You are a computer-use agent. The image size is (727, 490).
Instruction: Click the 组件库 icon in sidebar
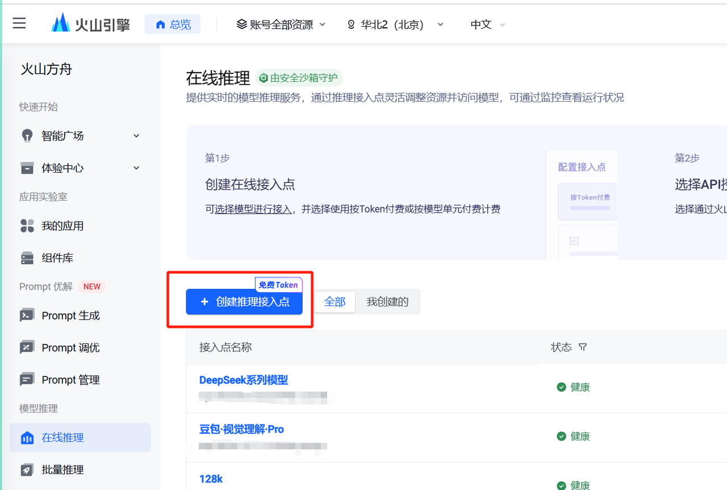tap(27, 258)
